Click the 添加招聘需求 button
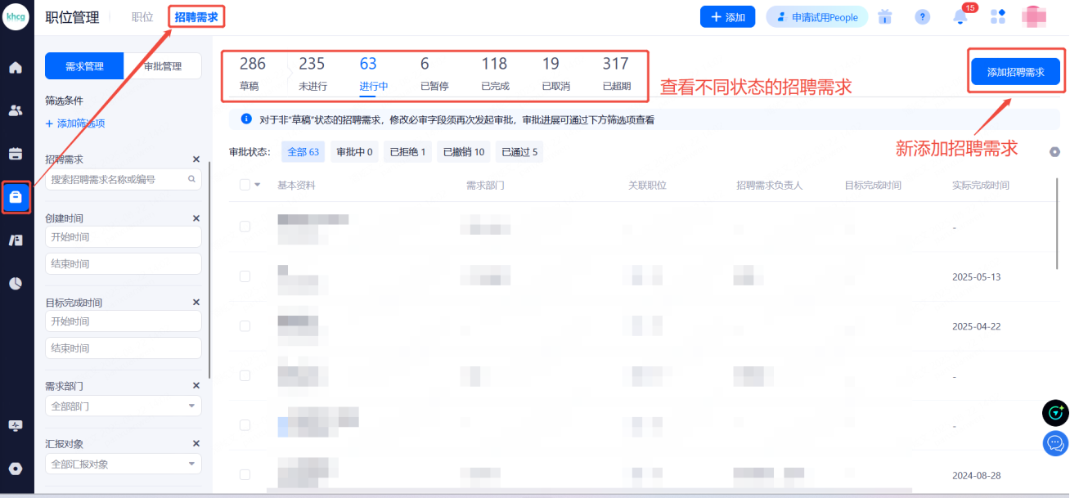Screen dimensions: 1070x498 coord(1015,72)
